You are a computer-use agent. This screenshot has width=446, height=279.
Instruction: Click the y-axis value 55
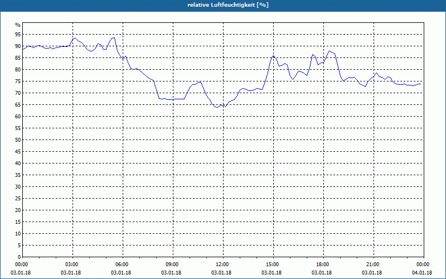tap(18, 128)
